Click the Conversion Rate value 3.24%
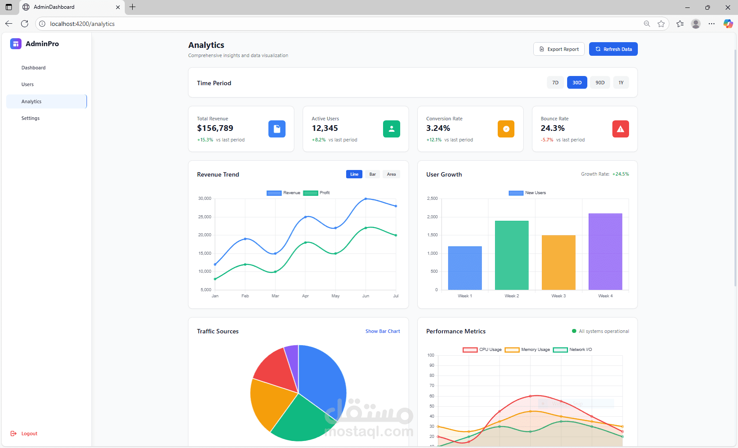Screen dimensions: 738x448 438,128
